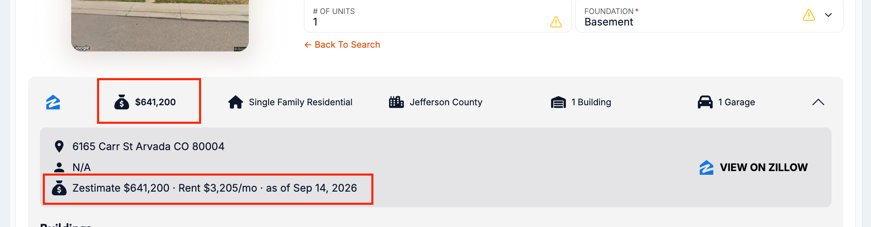
Task: Click the car icon next to 1 Garage
Action: [705, 102]
